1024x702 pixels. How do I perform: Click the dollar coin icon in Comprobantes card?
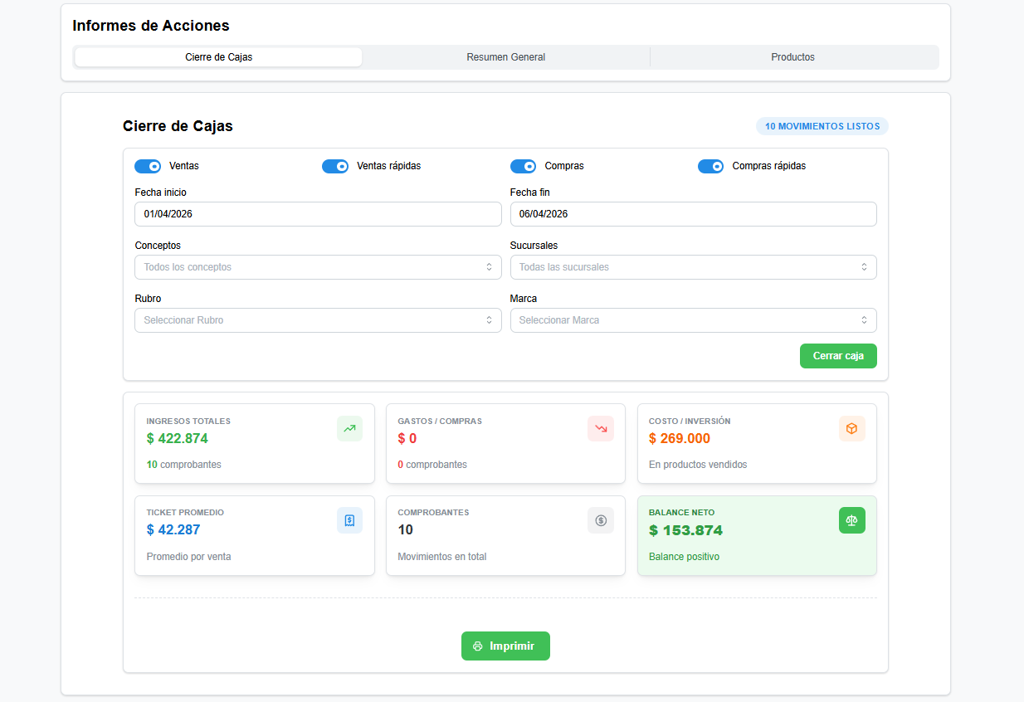[601, 520]
